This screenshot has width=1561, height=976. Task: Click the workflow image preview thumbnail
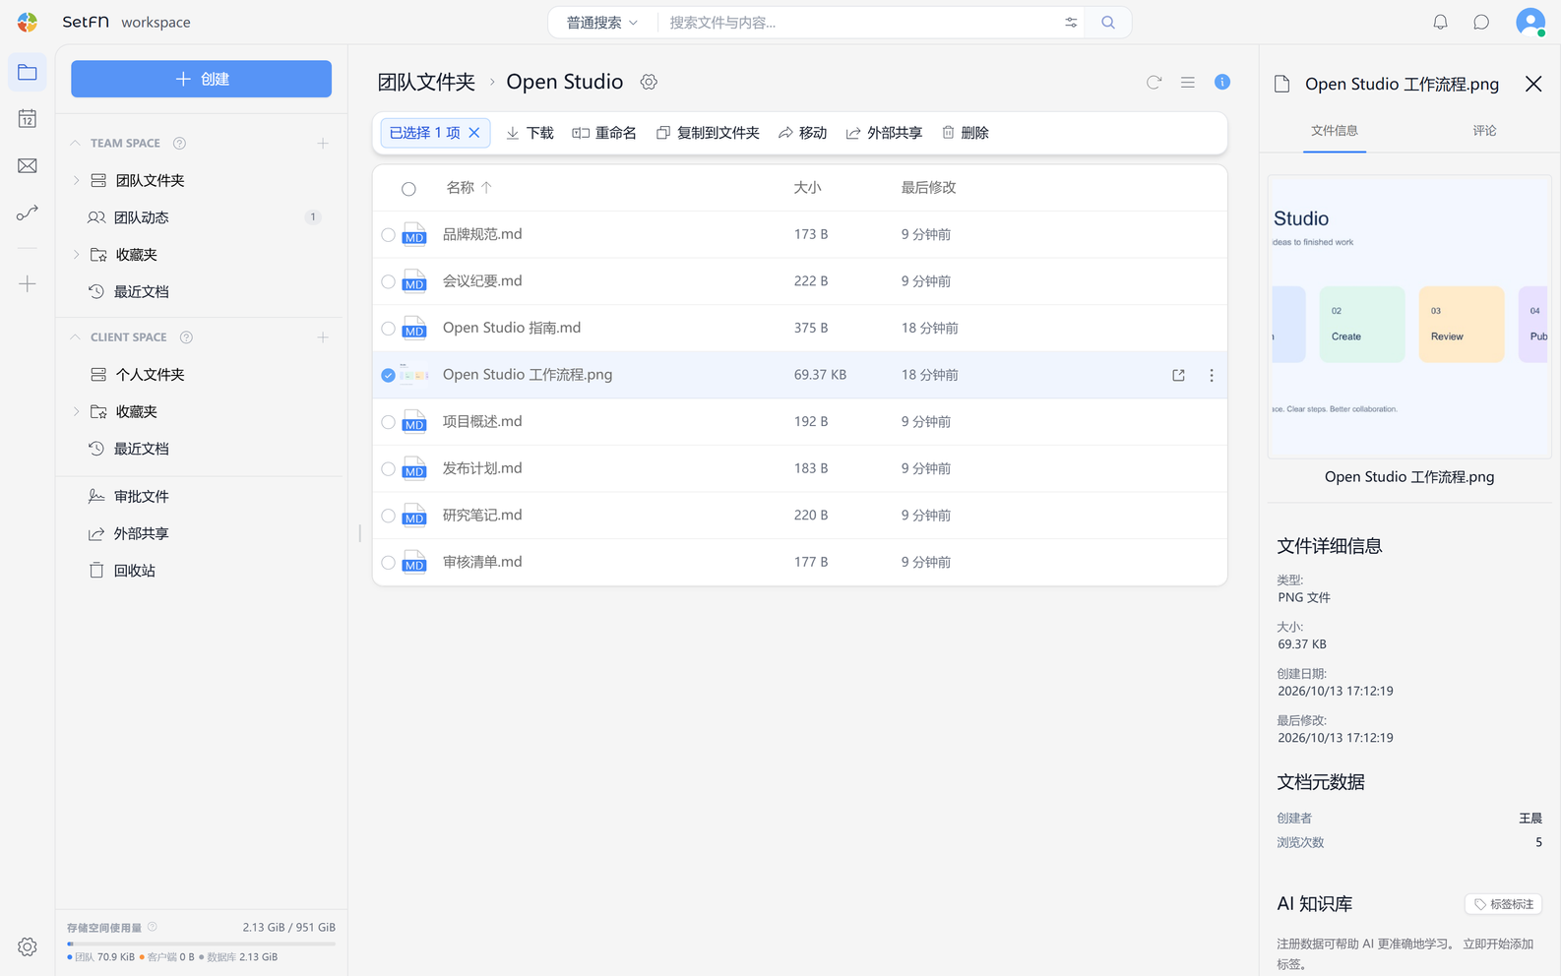pos(1409,317)
